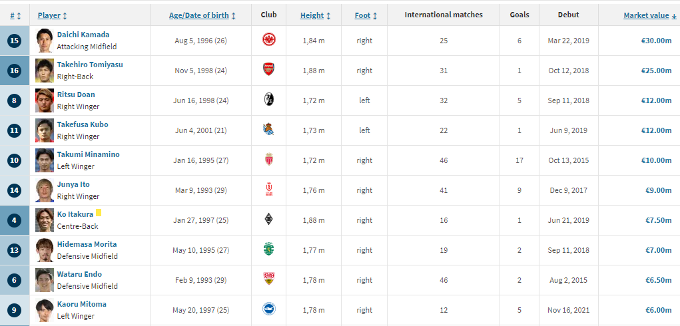Click Borussia Mönchengladbach crest for Itakura
This screenshot has width=680, height=326.
click(x=269, y=220)
